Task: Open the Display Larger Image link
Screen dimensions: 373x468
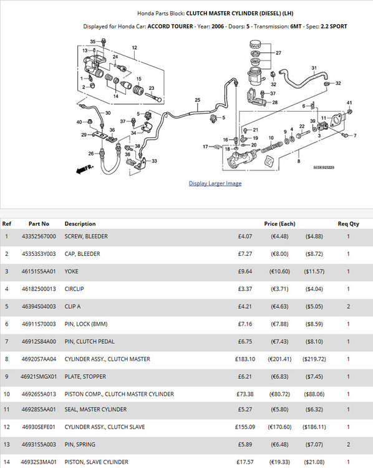Action: [215, 183]
